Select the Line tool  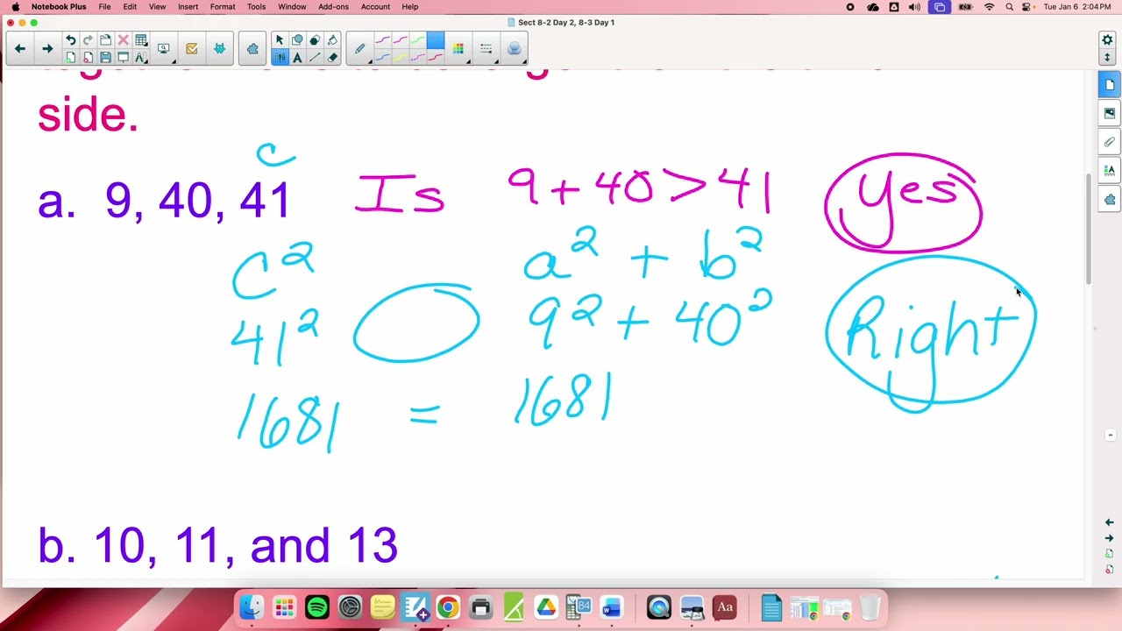(315, 58)
